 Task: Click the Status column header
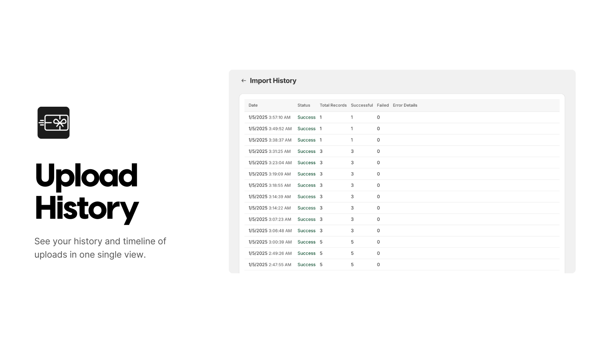pos(303,105)
